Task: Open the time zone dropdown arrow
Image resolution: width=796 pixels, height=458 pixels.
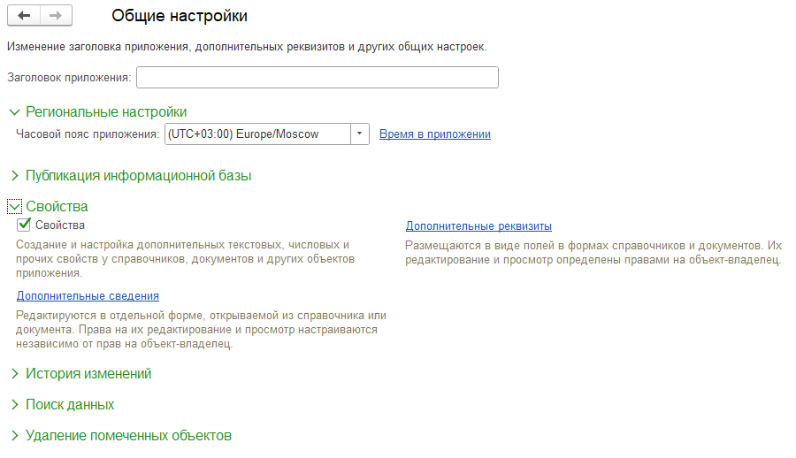Action: click(359, 134)
